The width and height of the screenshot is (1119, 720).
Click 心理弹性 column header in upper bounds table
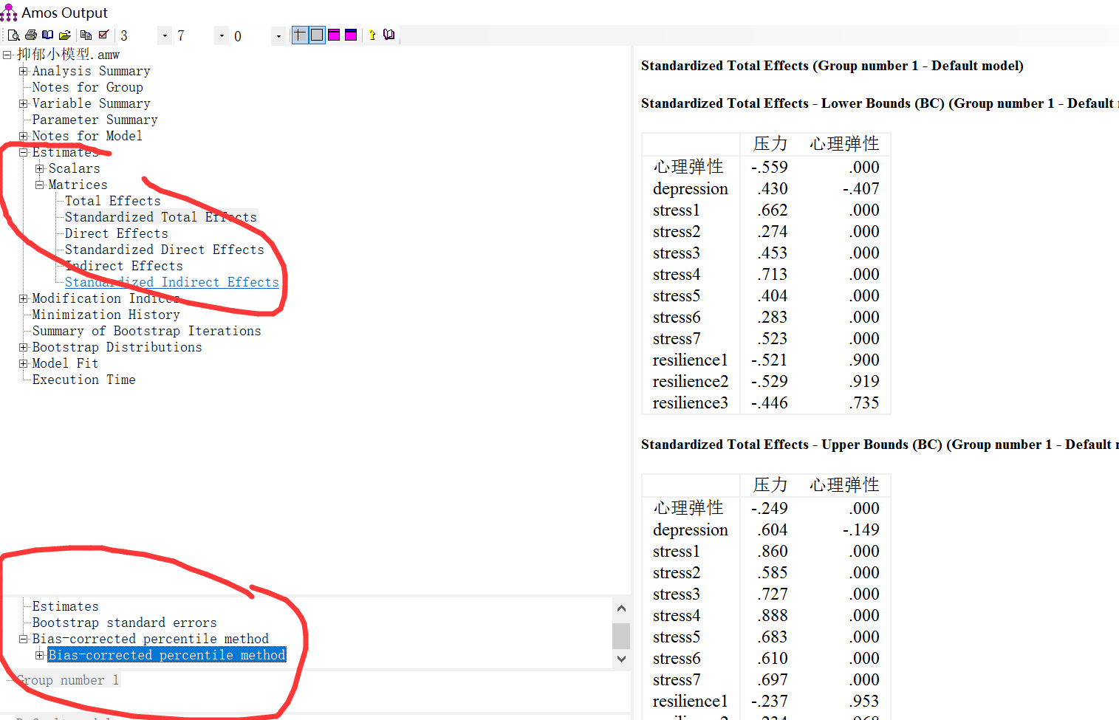click(844, 484)
